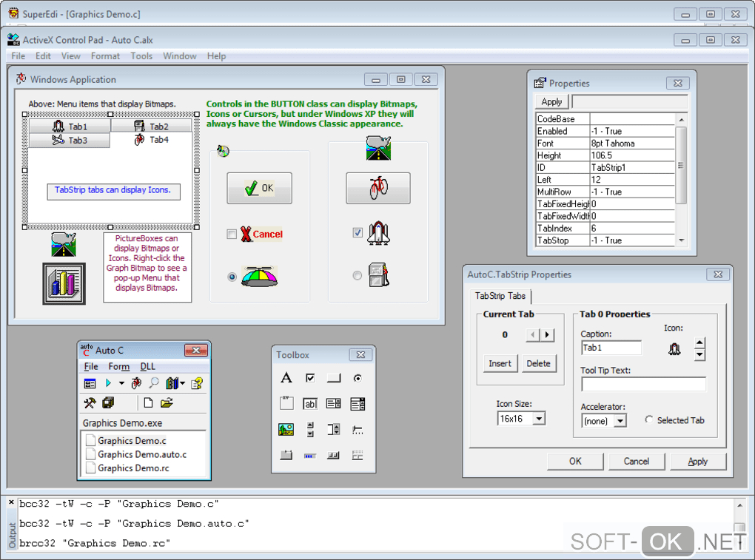Click the open folder icon in Auto C

[167, 402]
